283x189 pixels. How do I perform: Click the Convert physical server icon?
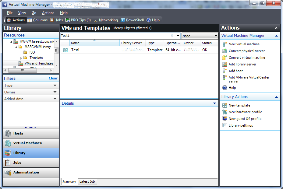click(225, 51)
